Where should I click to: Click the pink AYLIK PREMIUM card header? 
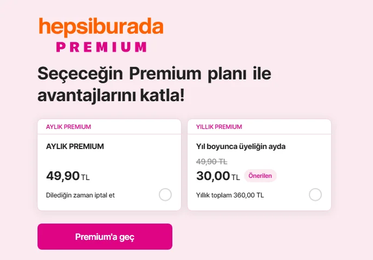pyautogui.click(x=69, y=127)
